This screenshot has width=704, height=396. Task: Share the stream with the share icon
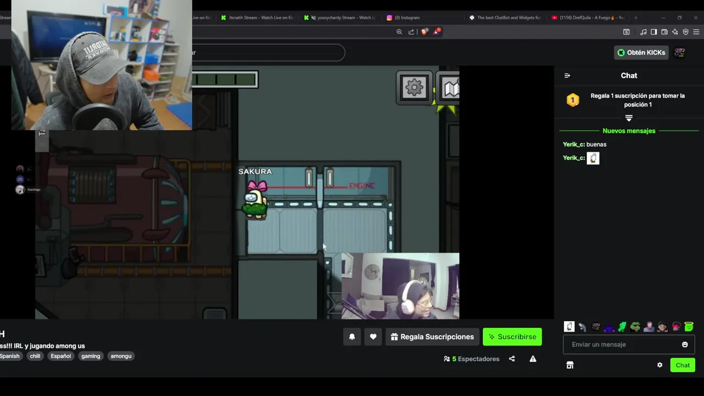pyautogui.click(x=512, y=359)
